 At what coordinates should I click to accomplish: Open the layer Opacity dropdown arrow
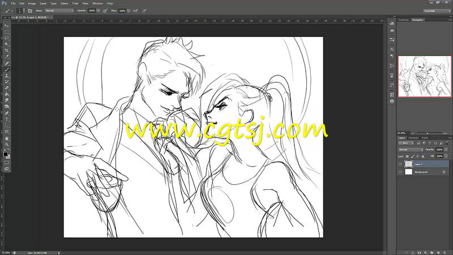446,150
